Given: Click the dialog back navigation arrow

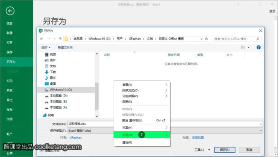Looking at the screenshot, I should coord(41,39).
